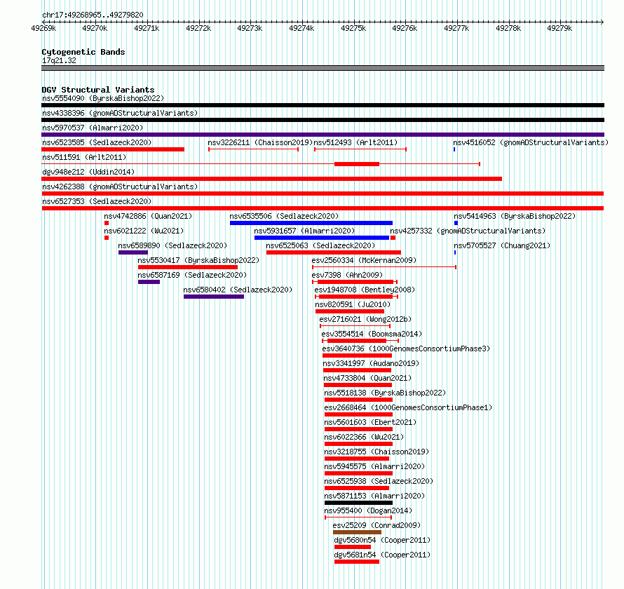Select esv3640736 1000GenomesConsortiumPhase3 label
This screenshot has height=589, width=624.
[x=406, y=348]
